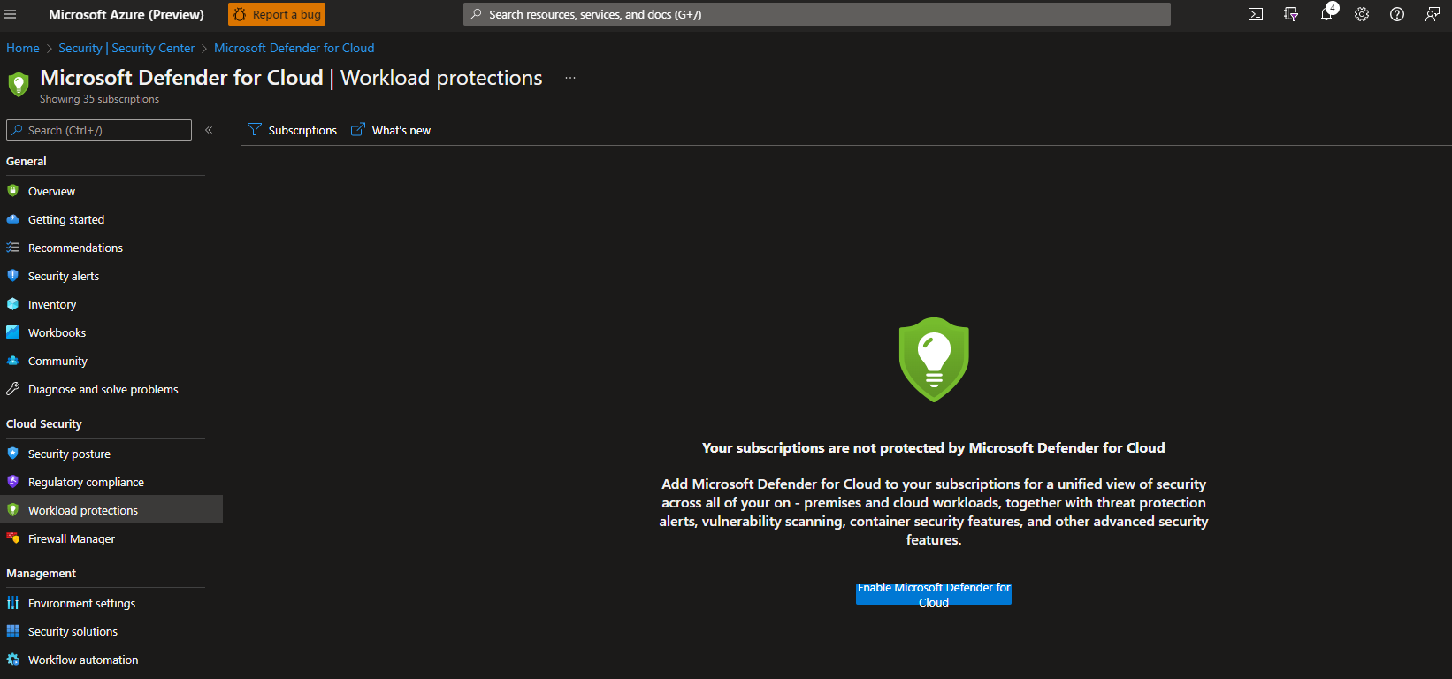Open the portal hamburger menu
Screen dimensions: 1452x679
[x=11, y=14]
